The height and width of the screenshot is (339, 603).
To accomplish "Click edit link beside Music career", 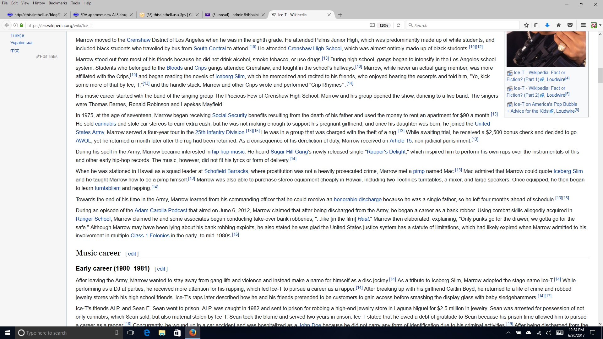I will [132, 254].
